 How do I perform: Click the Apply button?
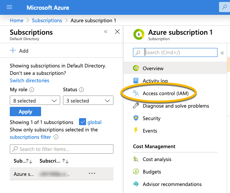(x=25, y=112)
